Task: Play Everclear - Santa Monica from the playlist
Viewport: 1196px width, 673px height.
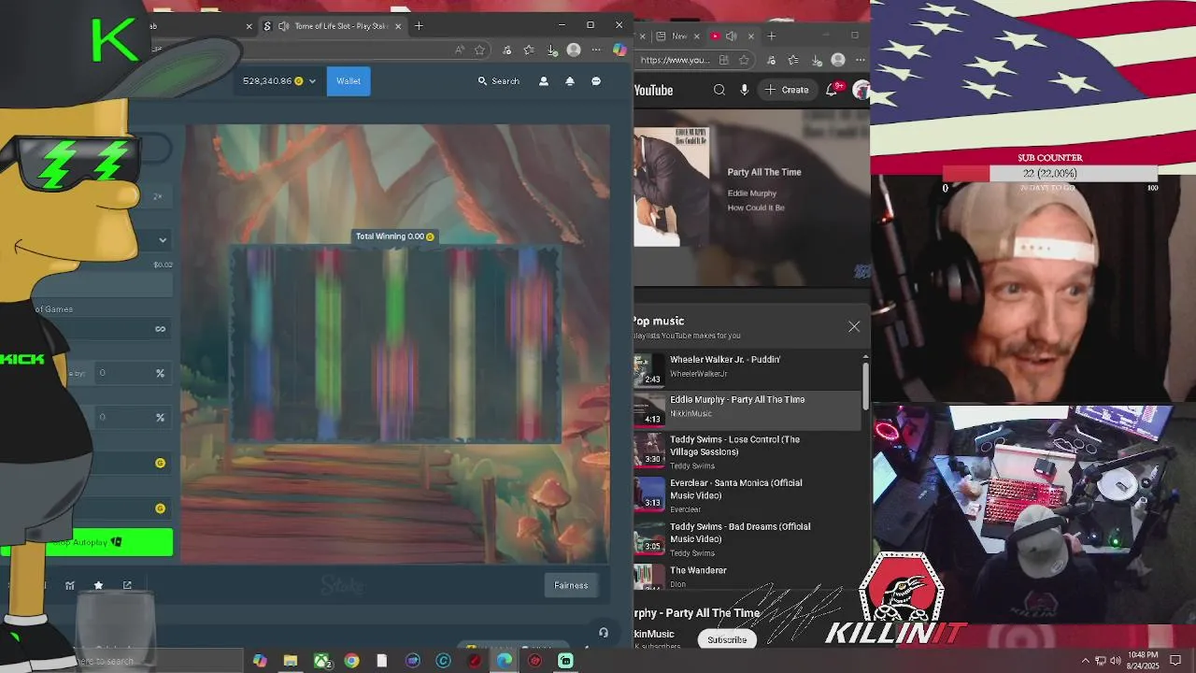Action: pos(747,495)
